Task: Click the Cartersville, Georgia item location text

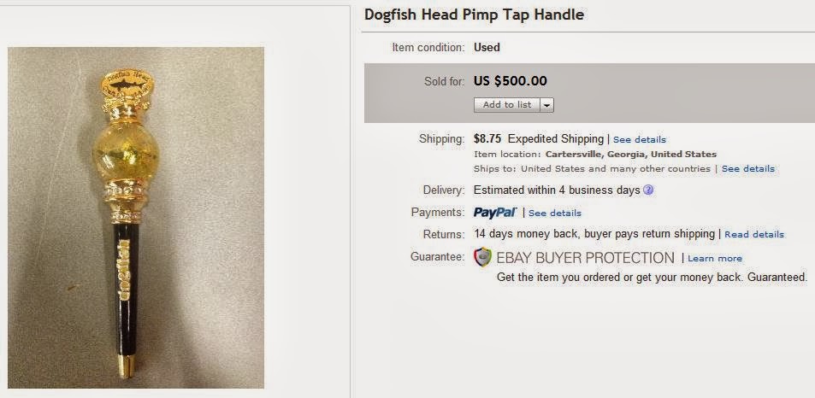Action: coord(630,155)
